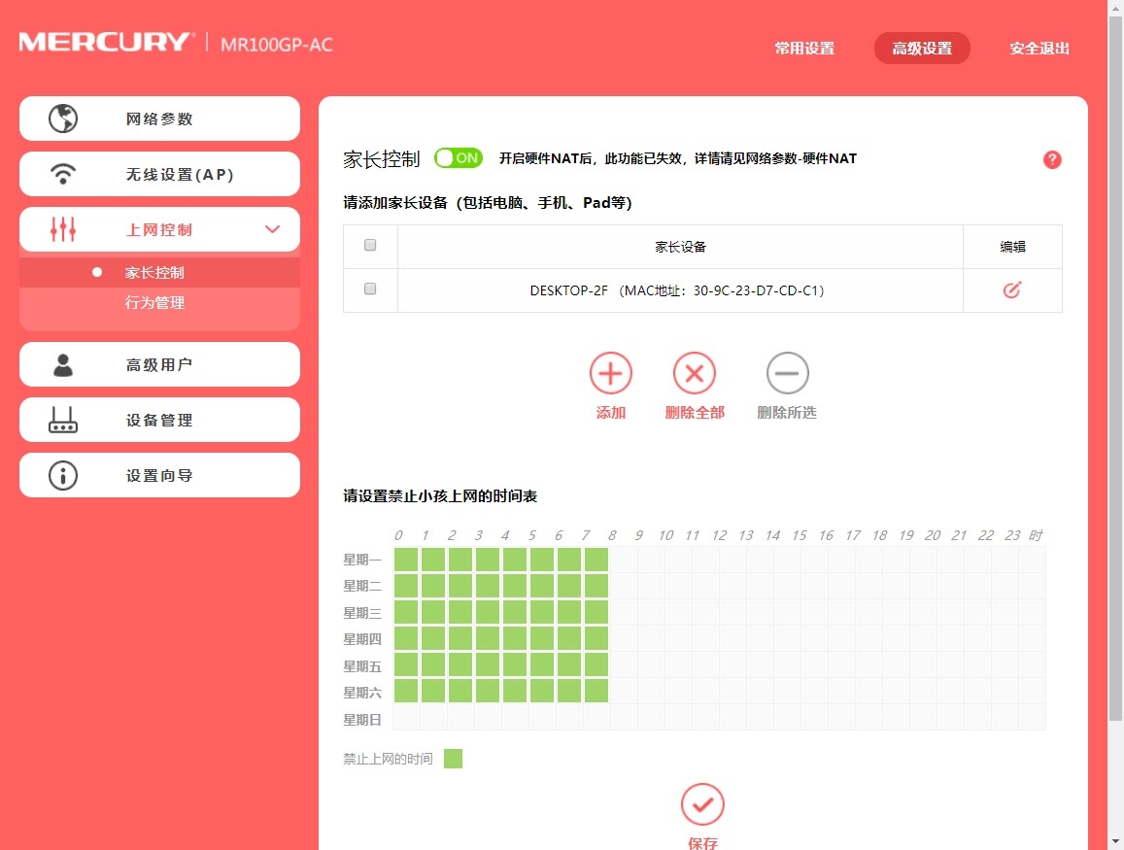Toggle 星期三 hour 12 schedule cell
1124x850 pixels.
pos(732,612)
